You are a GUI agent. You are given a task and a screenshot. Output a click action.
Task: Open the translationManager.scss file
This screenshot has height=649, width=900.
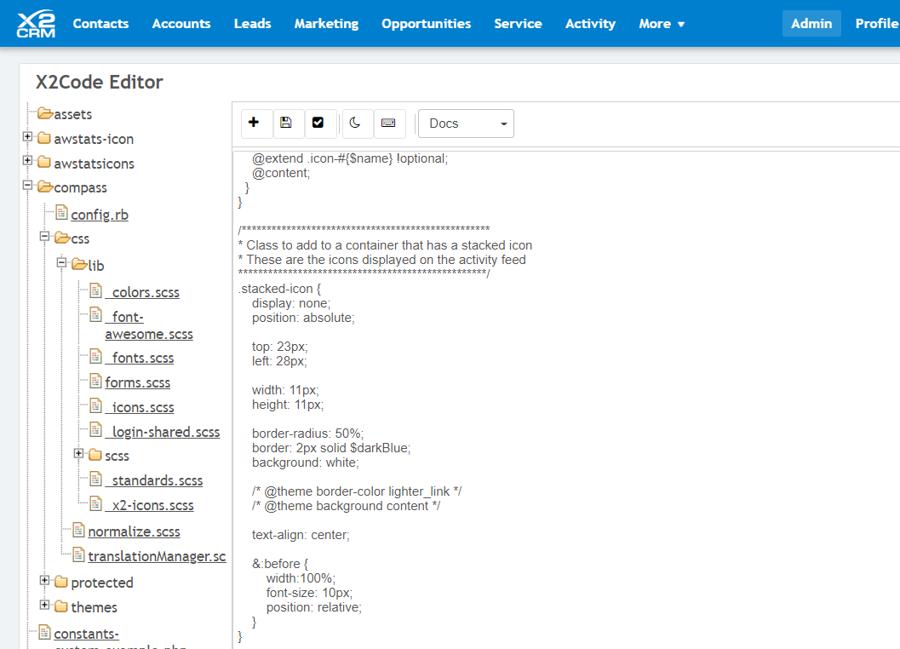[x=157, y=556]
